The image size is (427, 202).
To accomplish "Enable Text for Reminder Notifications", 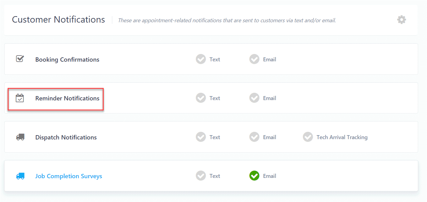I will click(x=201, y=98).
